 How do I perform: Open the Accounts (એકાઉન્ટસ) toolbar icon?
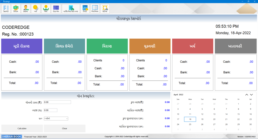point(95,9)
